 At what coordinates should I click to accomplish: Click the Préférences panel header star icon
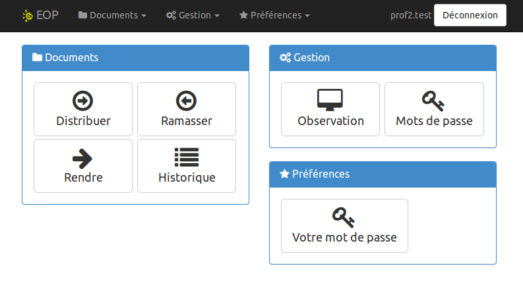[x=285, y=174]
